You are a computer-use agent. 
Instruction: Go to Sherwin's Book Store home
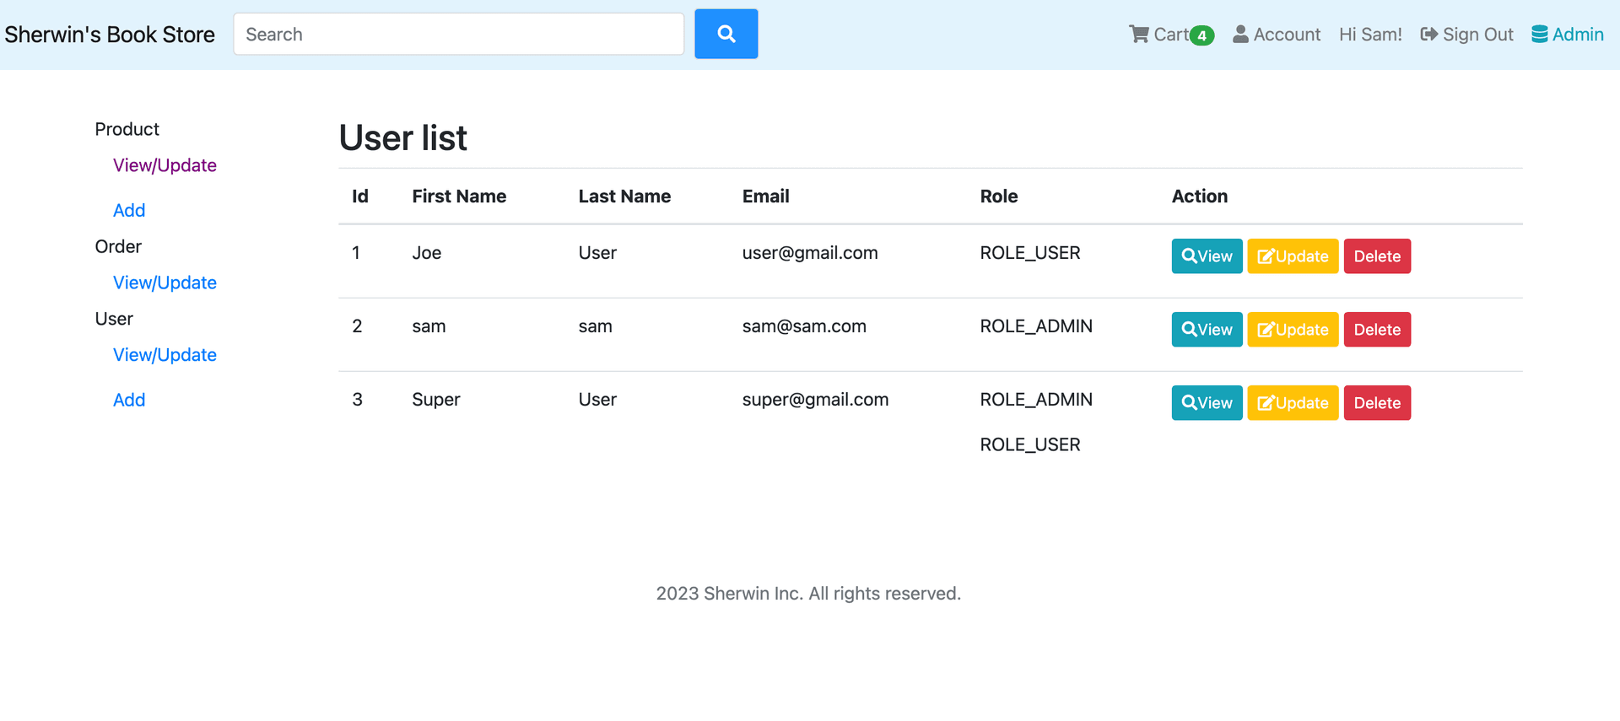[110, 35]
